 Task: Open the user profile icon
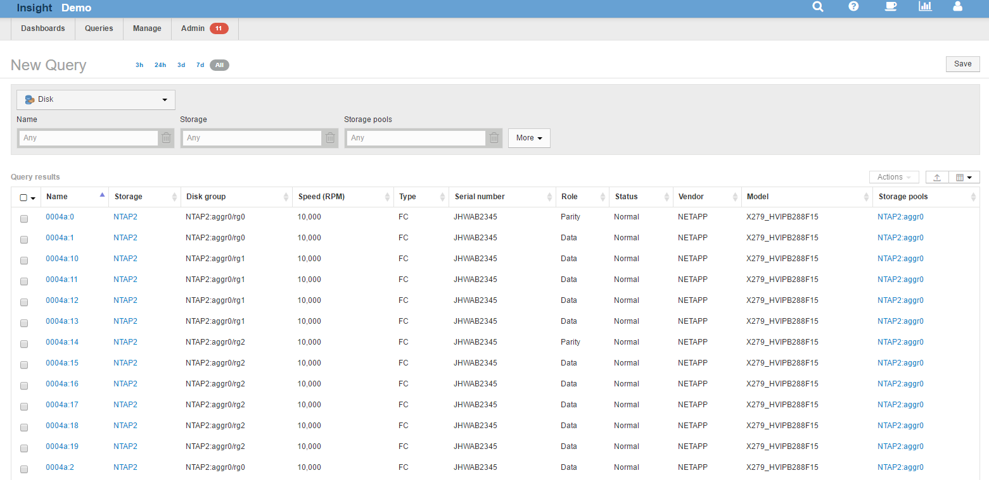click(957, 7)
